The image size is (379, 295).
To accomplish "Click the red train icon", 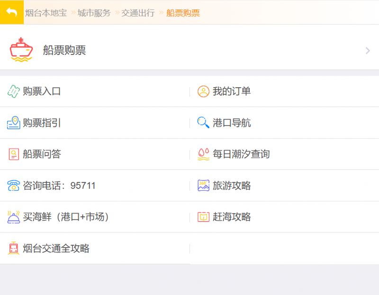I will coord(14,248).
